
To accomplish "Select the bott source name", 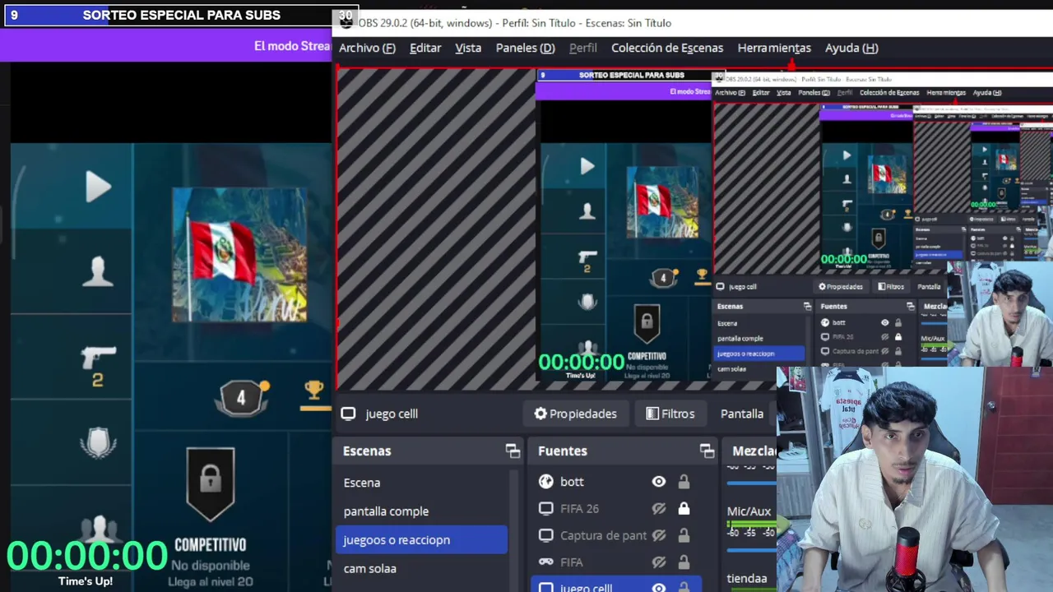I will 572,482.
